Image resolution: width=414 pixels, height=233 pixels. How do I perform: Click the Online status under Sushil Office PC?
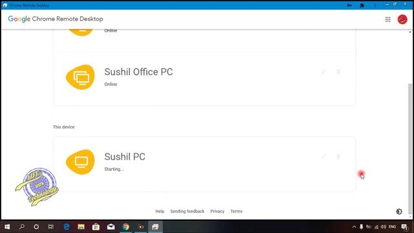111,84
